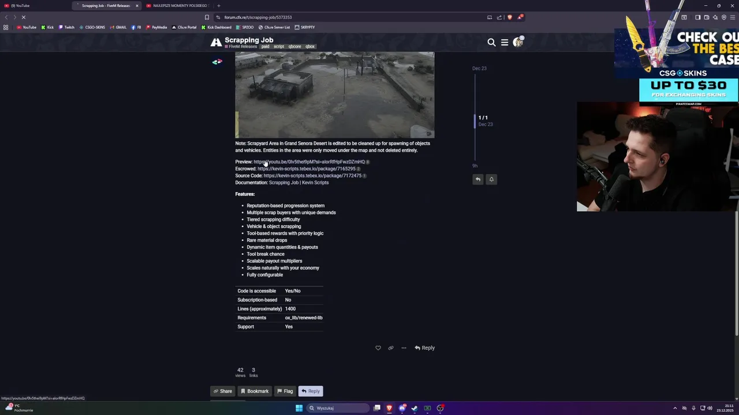Click Reply beside the post actions
The image size is (739, 415).
pyautogui.click(x=424, y=348)
